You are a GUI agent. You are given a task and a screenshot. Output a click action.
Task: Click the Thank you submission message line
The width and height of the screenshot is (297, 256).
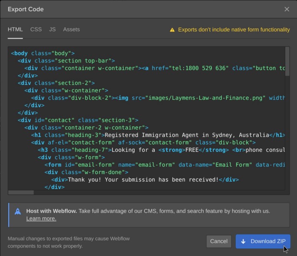point(143,180)
